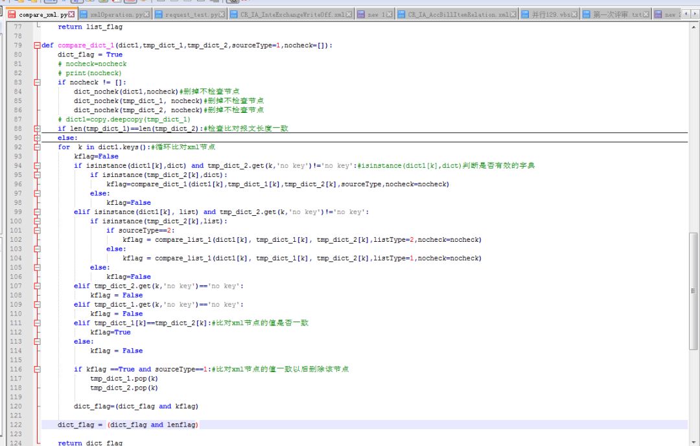Collapse the elif block at line 107
The height and width of the screenshot is (446, 700).
click(37, 286)
